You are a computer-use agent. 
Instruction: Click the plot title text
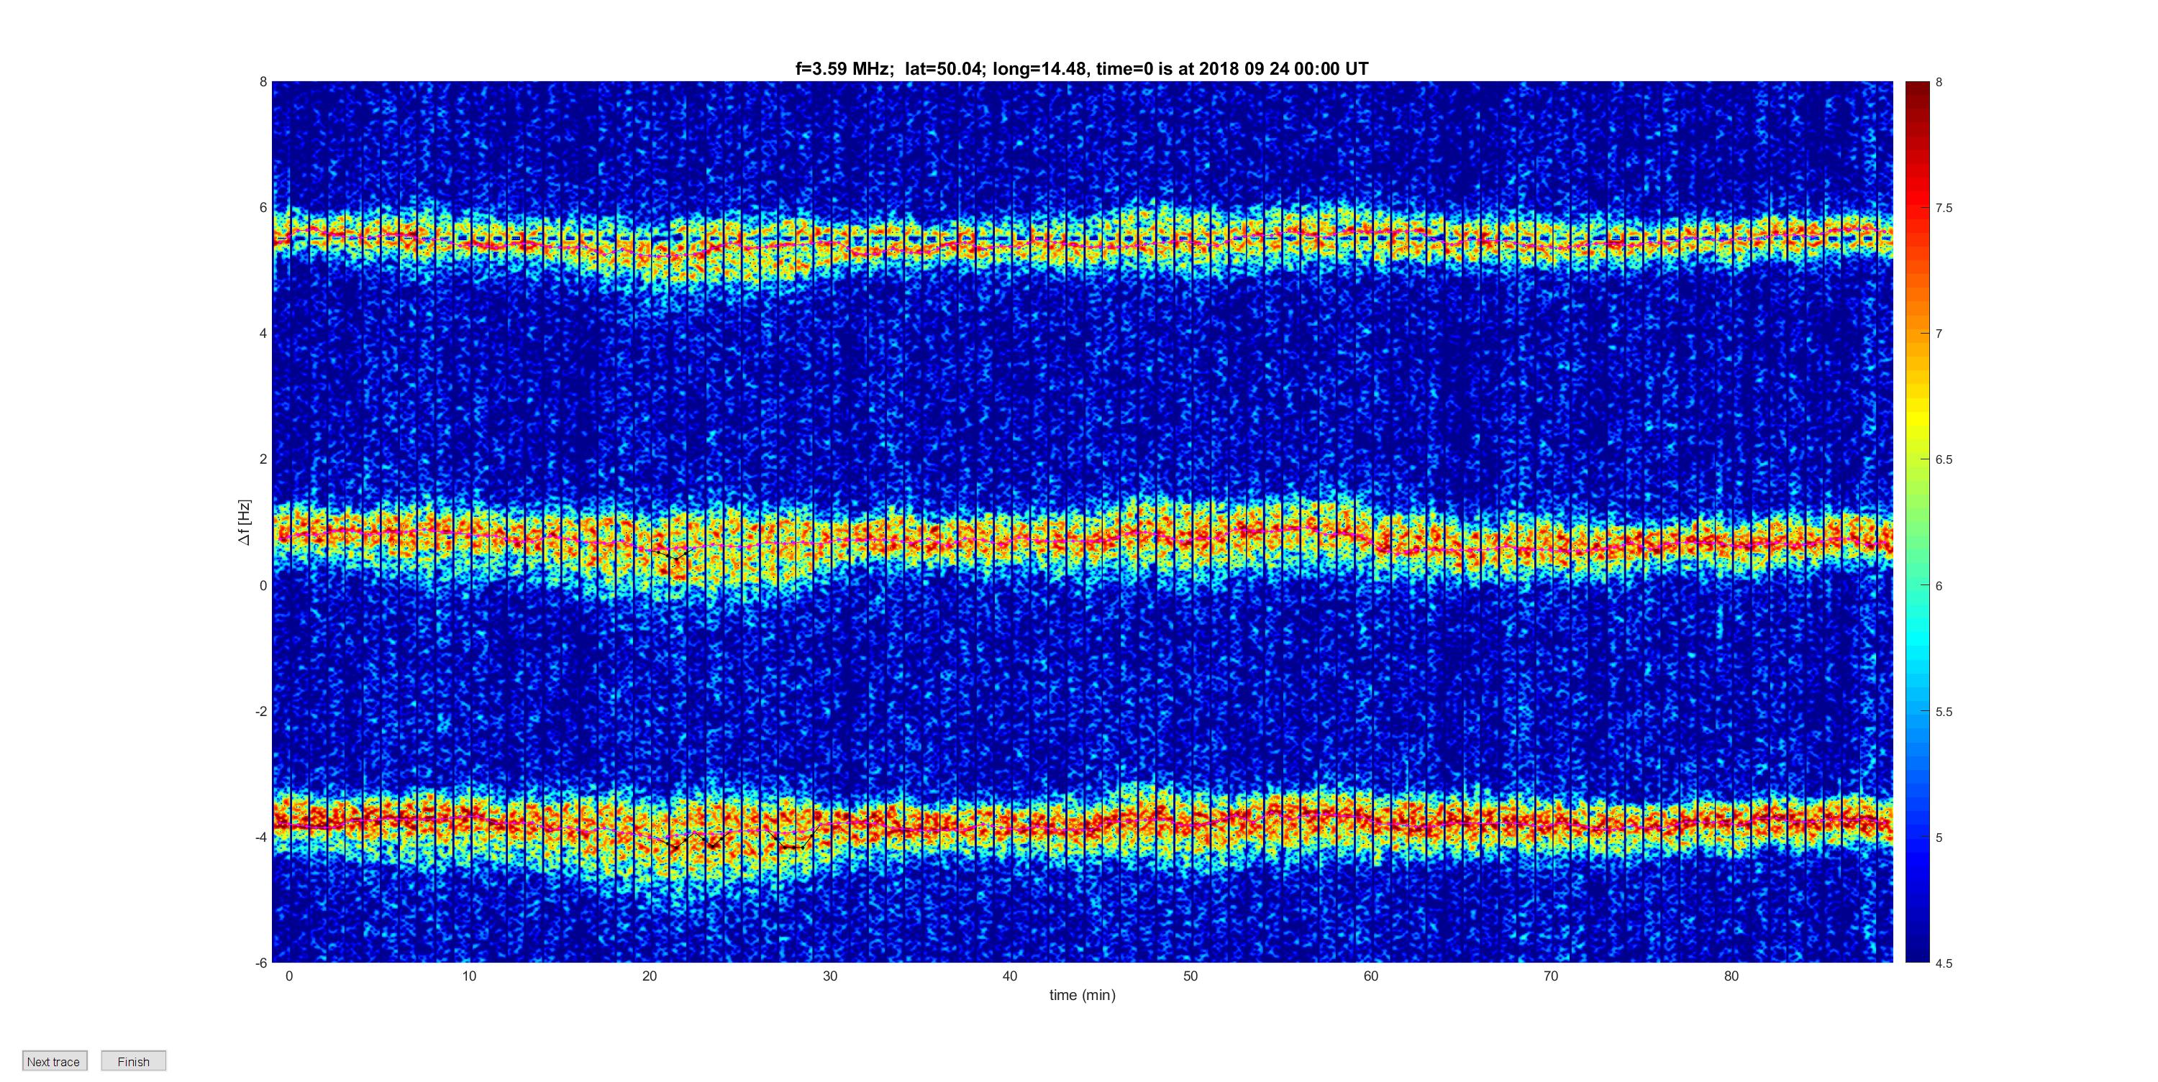tap(1081, 69)
